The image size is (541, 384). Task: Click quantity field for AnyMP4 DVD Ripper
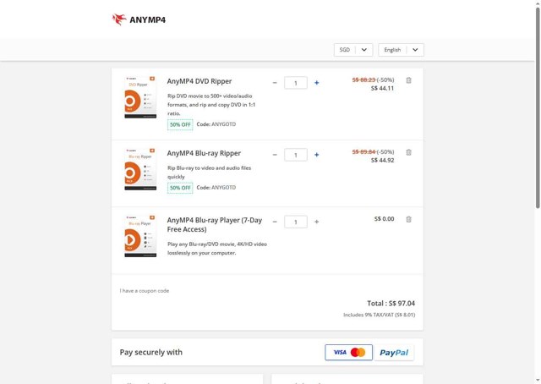click(296, 83)
